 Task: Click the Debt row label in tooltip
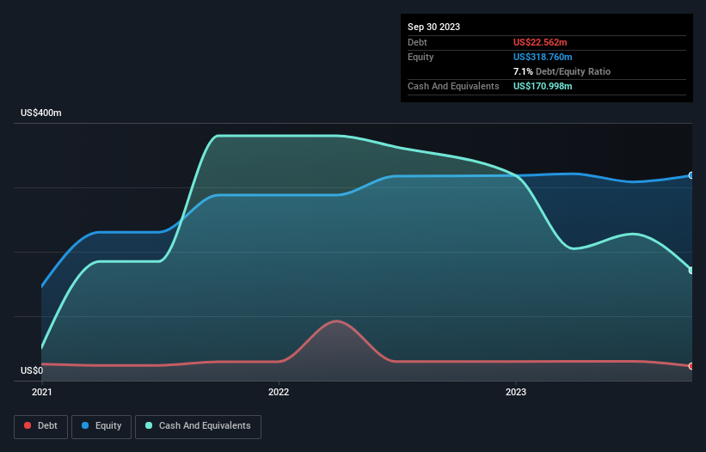pos(417,42)
